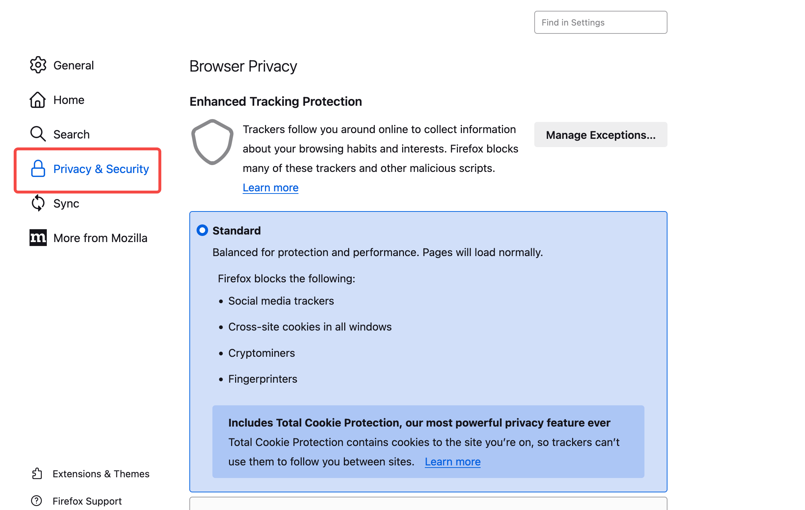
Task: Open Learn more link about trackers
Action: pos(270,188)
